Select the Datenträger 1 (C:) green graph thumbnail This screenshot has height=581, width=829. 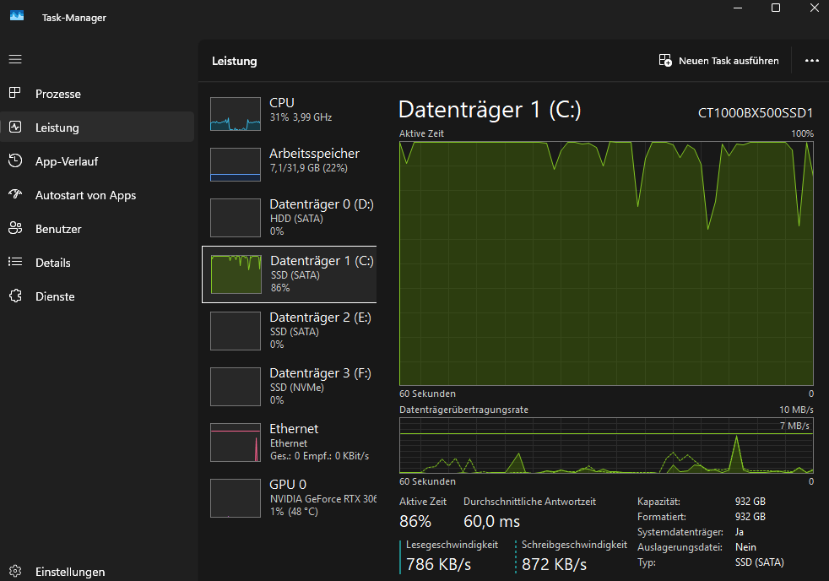pyautogui.click(x=236, y=274)
